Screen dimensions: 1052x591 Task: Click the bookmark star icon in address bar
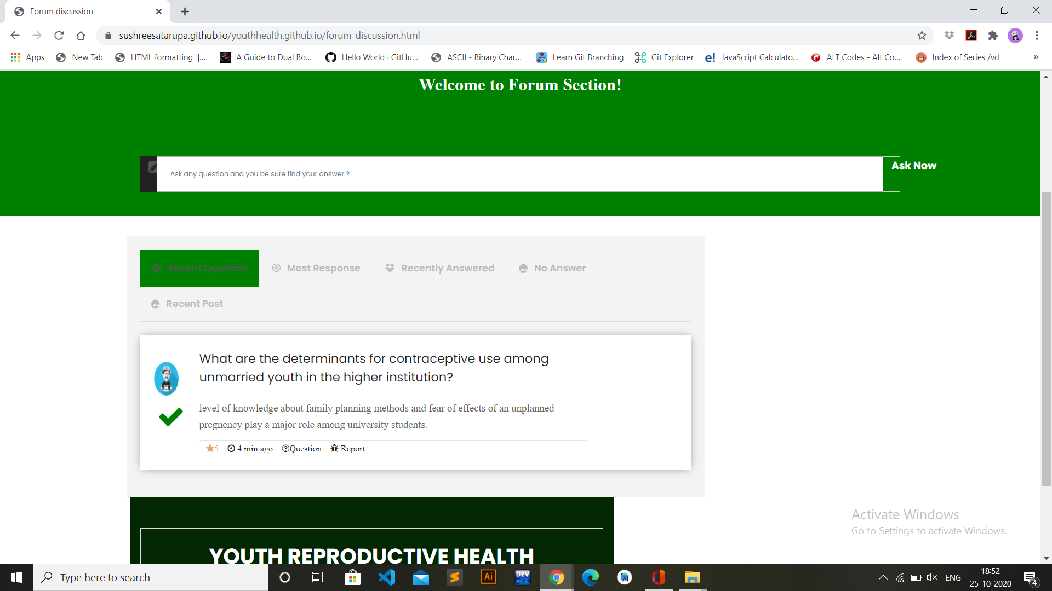(922, 36)
